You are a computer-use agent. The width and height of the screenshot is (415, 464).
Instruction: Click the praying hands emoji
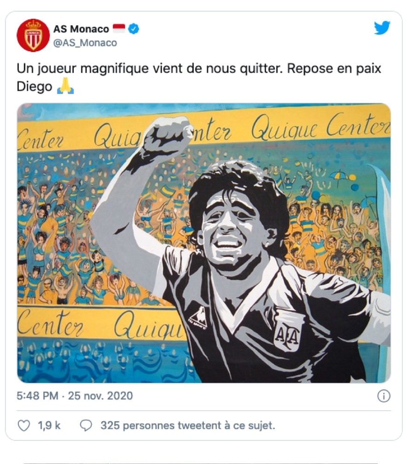click(65, 86)
